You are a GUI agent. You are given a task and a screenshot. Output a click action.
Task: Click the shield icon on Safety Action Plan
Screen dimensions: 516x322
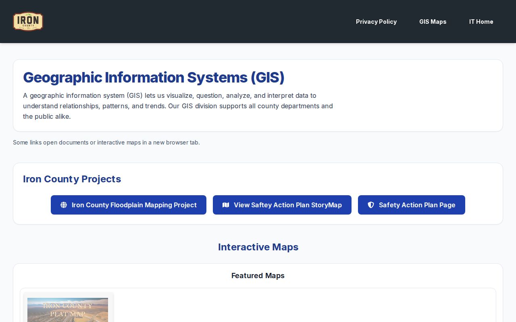pos(371,205)
